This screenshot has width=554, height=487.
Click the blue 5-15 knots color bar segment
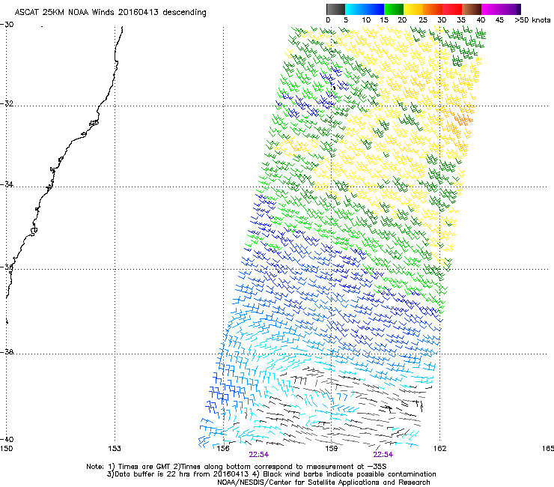[365, 9]
